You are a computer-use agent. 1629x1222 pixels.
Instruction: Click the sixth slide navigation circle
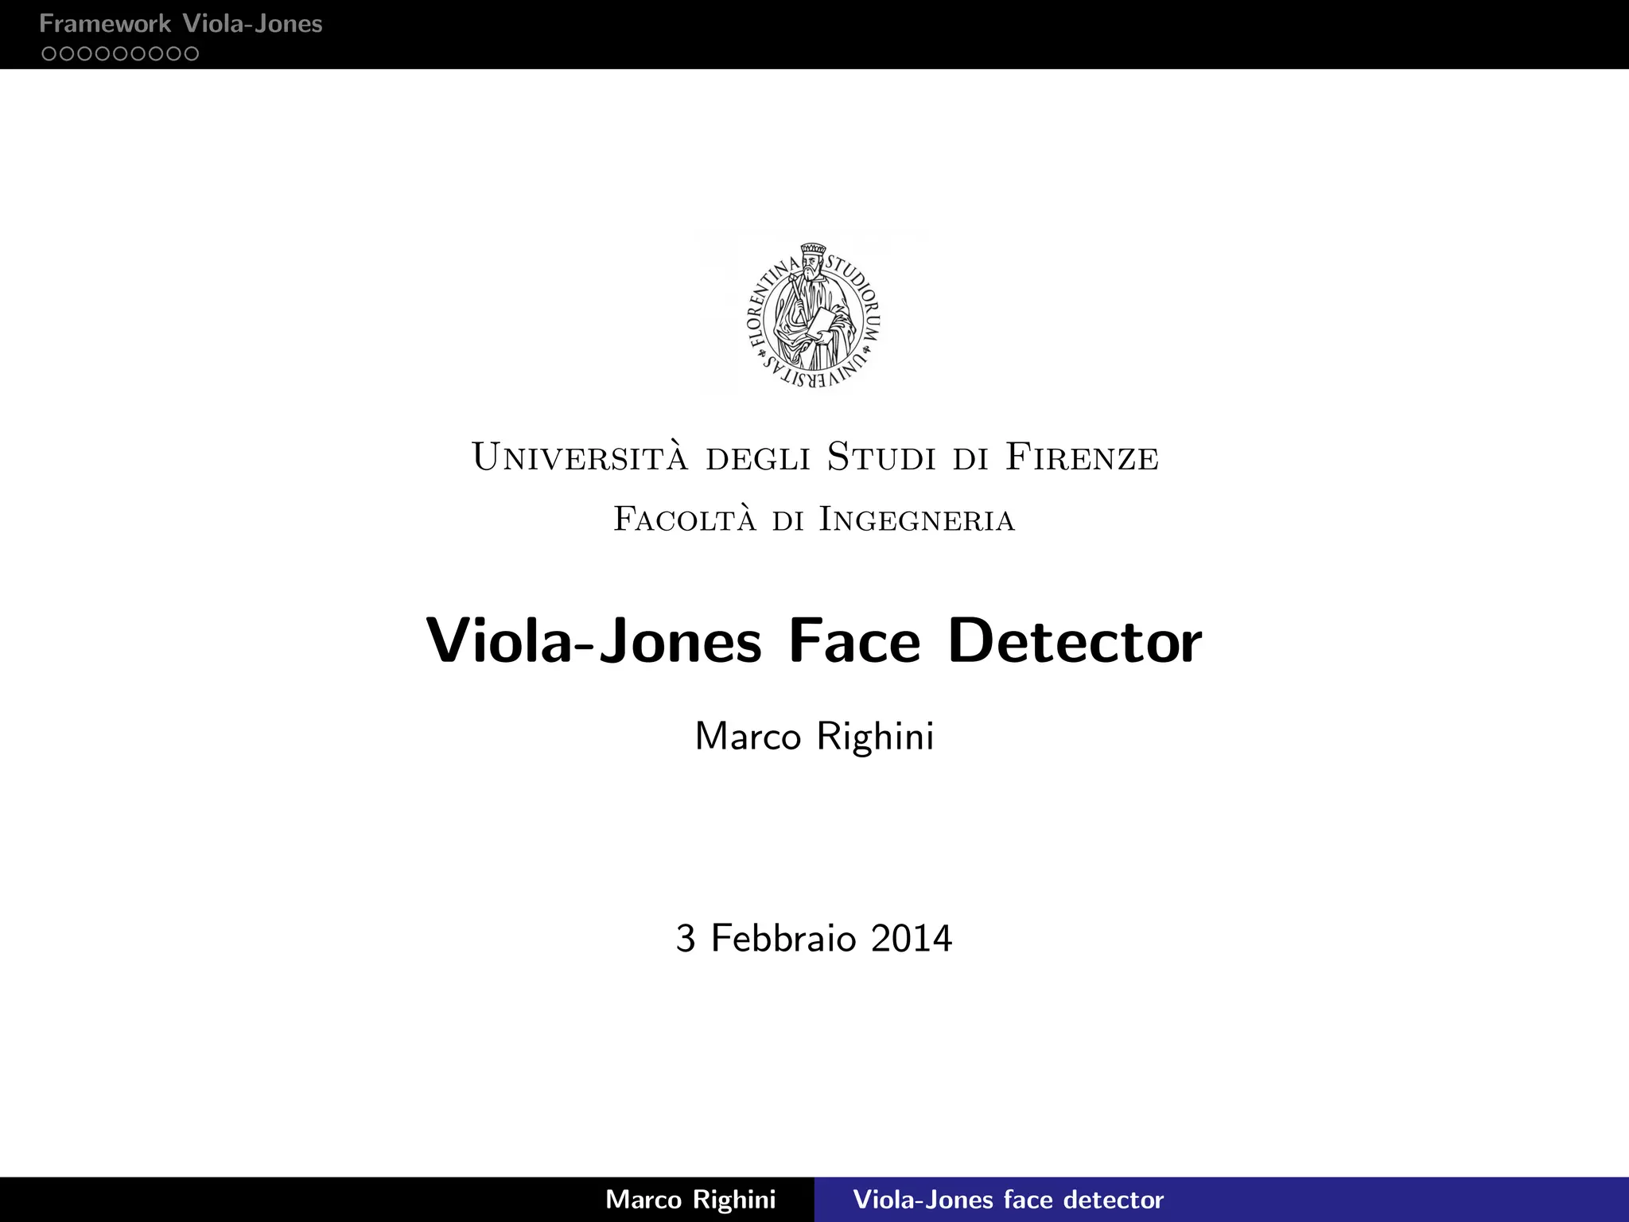138,53
